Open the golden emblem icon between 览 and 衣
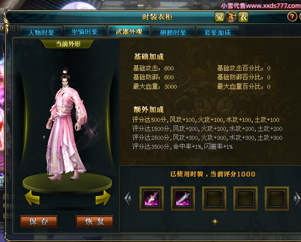Screen dimensions: 301x242 click(231, 17)
